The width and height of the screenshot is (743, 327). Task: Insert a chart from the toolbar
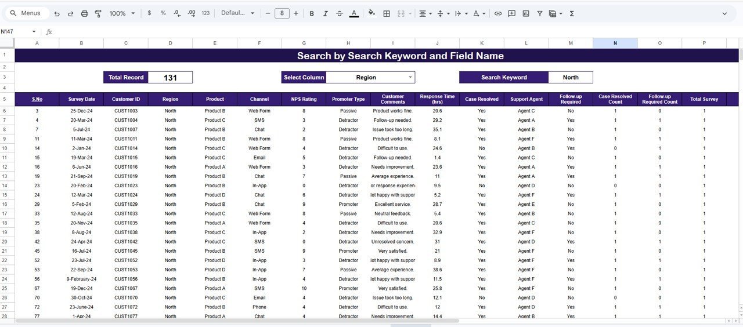coord(526,13)
